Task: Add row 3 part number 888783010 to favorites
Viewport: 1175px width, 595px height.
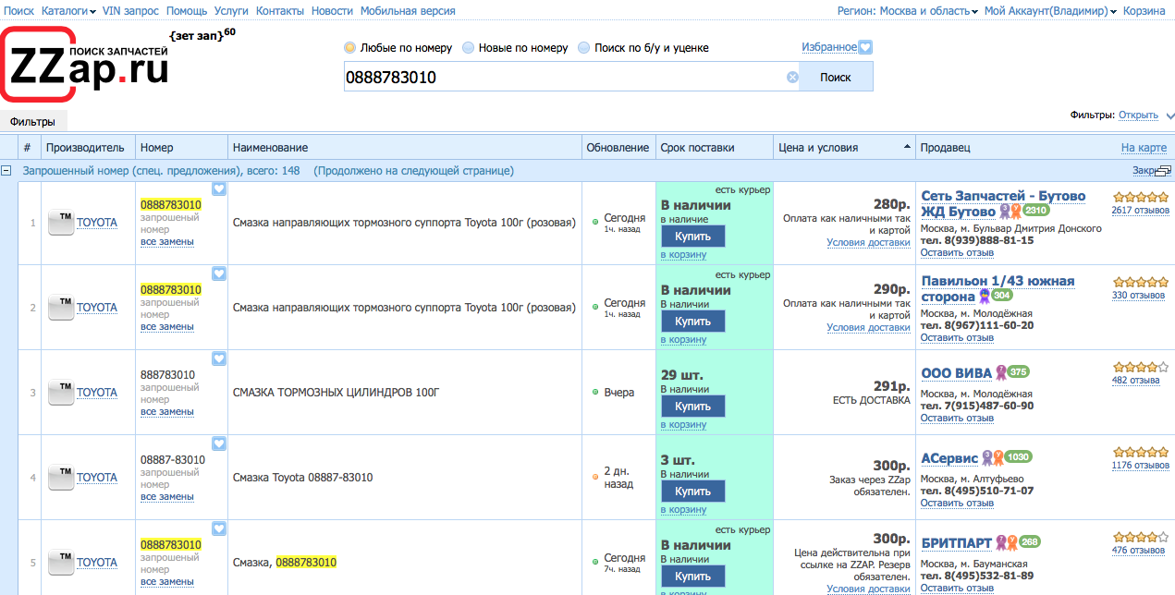Action: point(219,358)
